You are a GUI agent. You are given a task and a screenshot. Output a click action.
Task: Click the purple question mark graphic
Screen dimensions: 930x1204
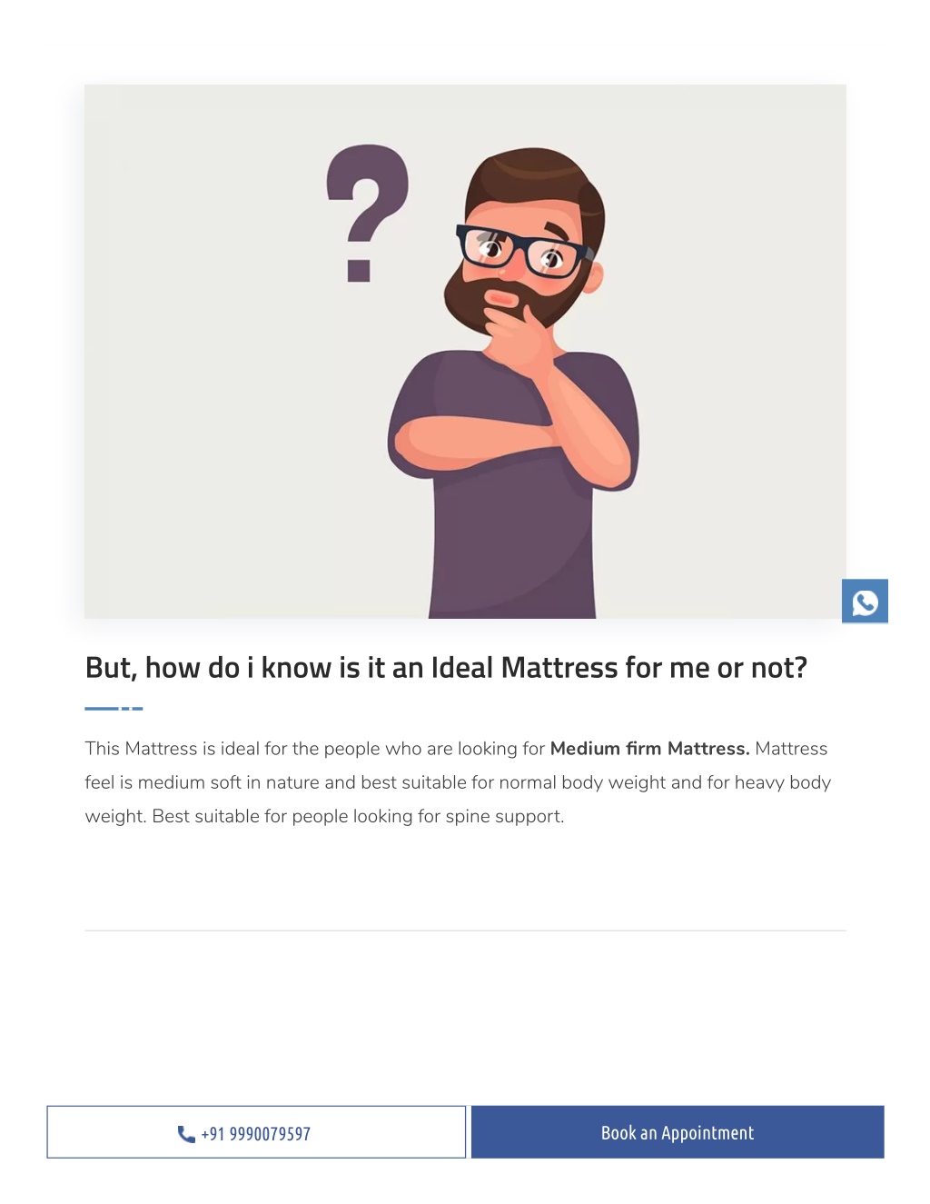(367, 214)
